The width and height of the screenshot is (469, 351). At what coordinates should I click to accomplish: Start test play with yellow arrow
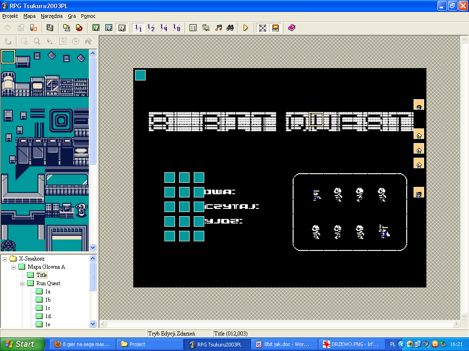[x=245, y=28]
